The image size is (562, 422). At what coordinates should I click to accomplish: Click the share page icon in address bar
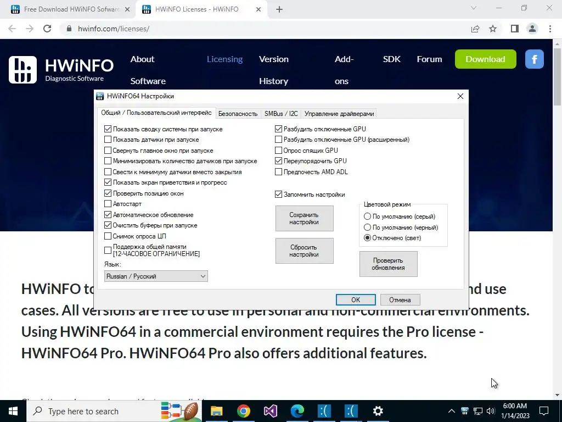(475, 29)
